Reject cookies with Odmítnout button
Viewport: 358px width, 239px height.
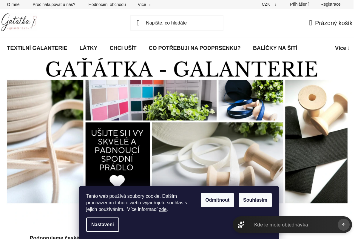217,200
